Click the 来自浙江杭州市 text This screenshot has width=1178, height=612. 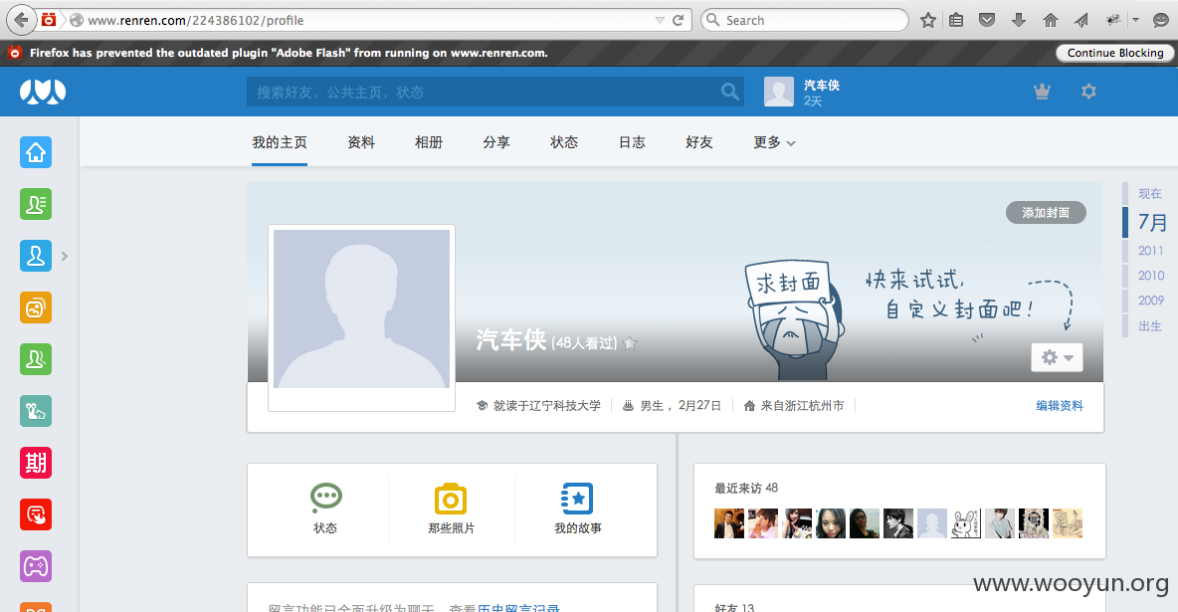[x=802, y=406]
